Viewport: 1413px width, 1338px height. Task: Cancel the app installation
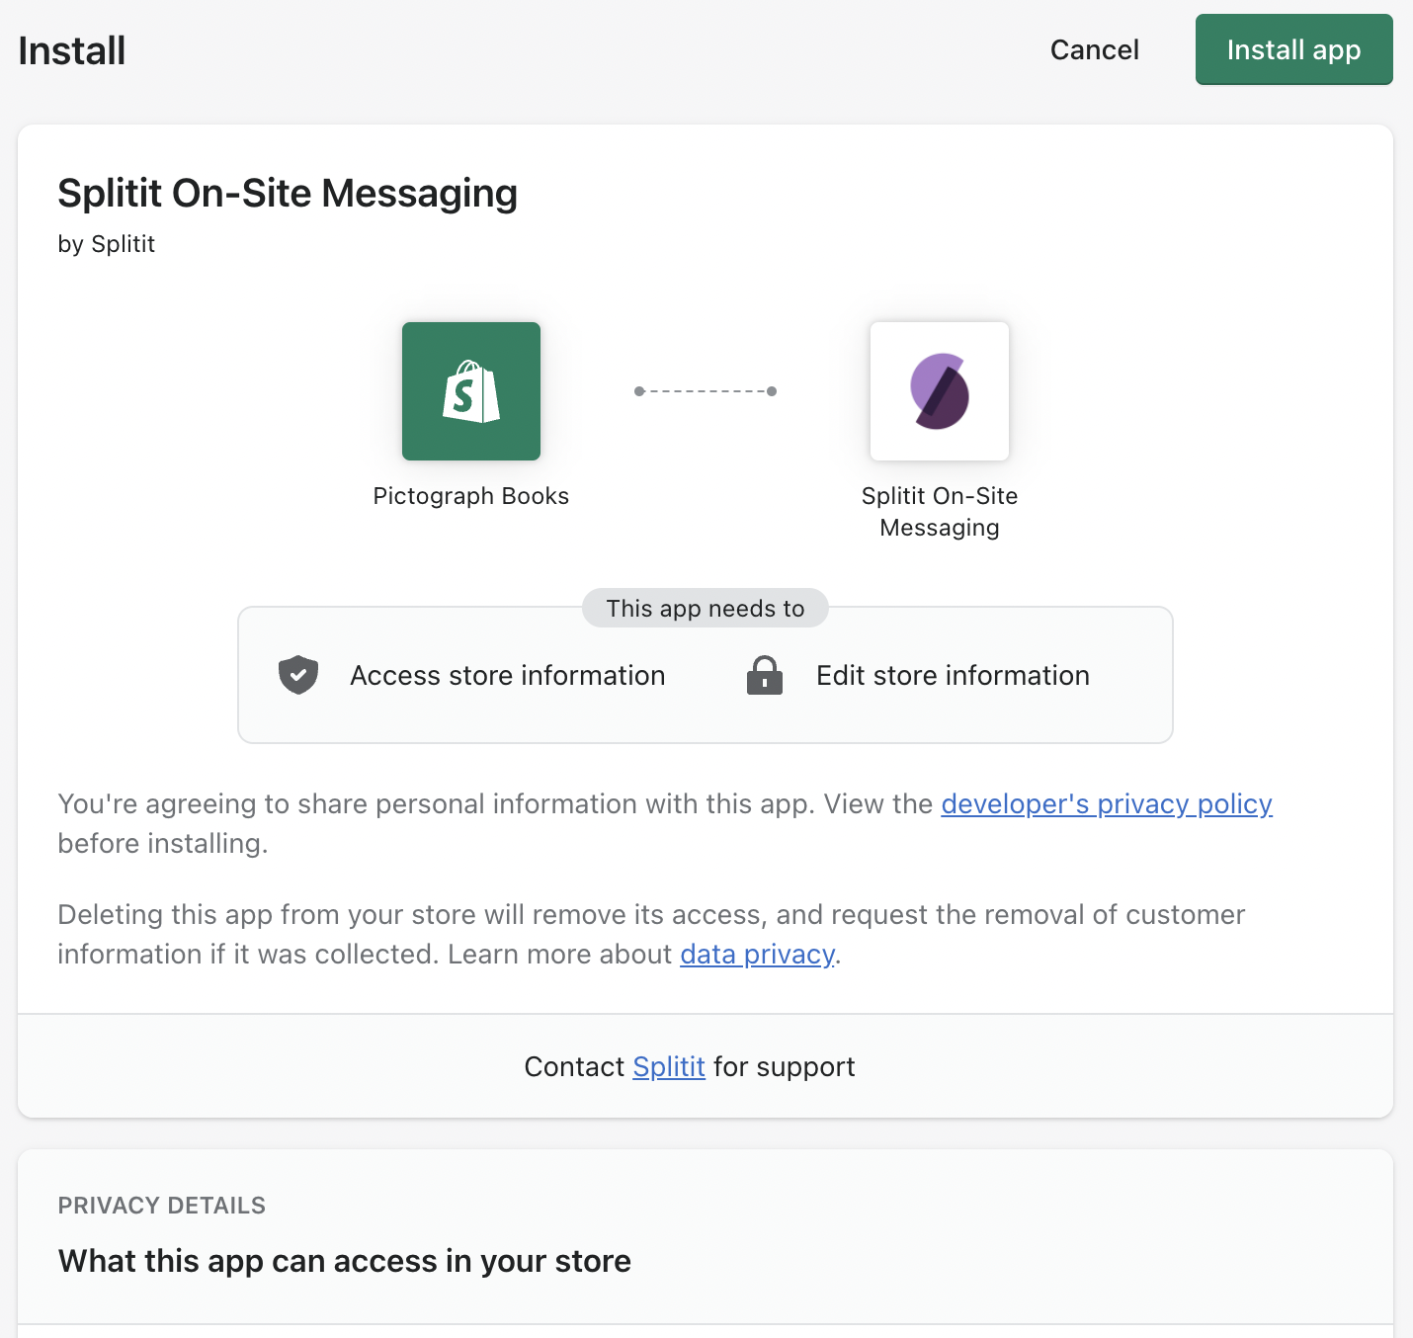[x=1094, y=49]
